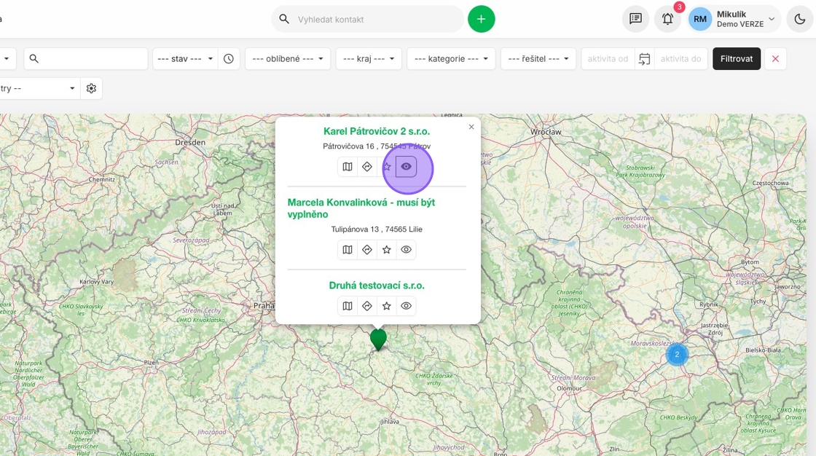Star Druhá testovací as favorite
The width and height of the screenshot is (816, 456).
(x=387, y=306)
